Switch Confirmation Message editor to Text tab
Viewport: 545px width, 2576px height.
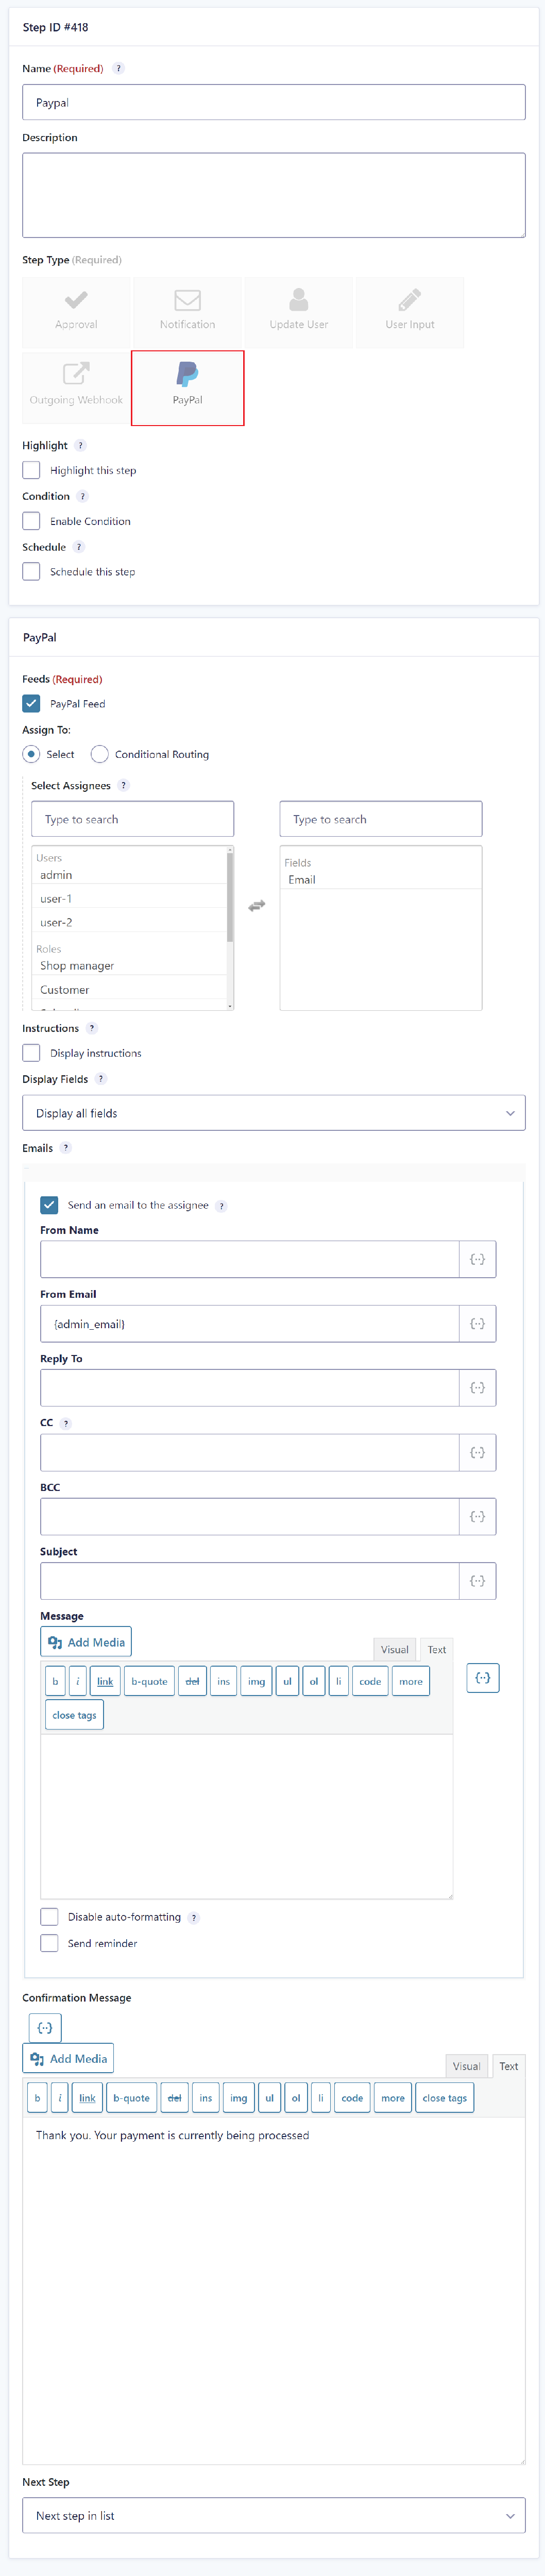click(x=508, y=2065)
